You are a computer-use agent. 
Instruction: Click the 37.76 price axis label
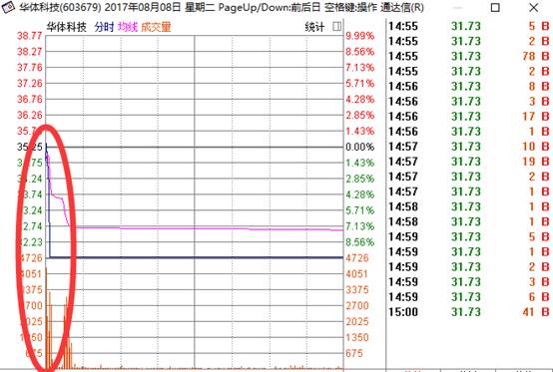30,67
